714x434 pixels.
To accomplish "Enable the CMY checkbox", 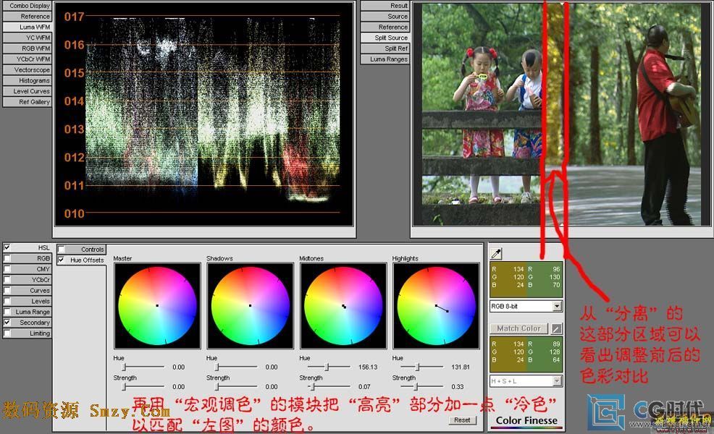I will 7,269.
